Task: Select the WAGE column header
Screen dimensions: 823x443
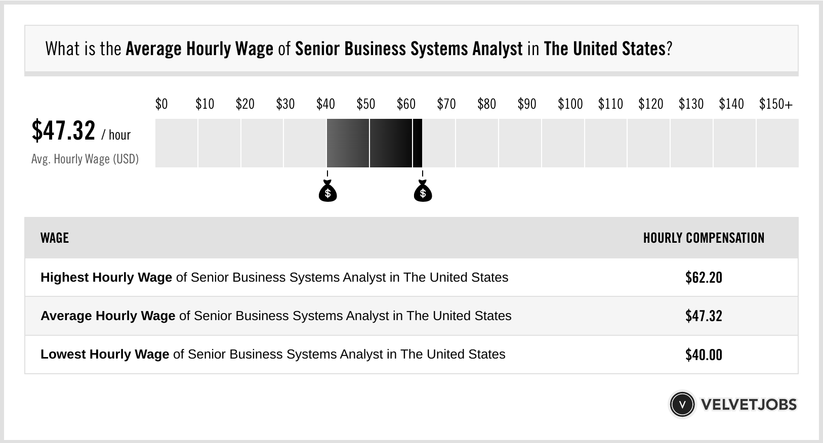Action: point(55,238)
